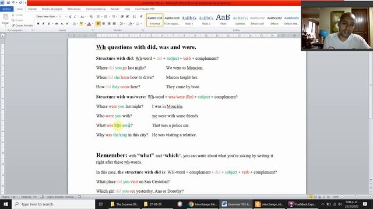Center align the paragraph
Screen dimensions: 373x209
click(104, 24)
